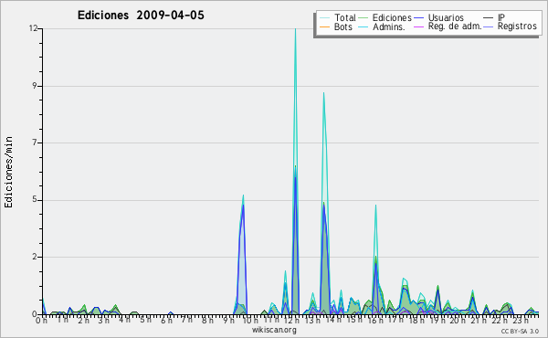548x338 pixels.
Task: Click the 9 value on the y-axis
Action: click(35, 86)
